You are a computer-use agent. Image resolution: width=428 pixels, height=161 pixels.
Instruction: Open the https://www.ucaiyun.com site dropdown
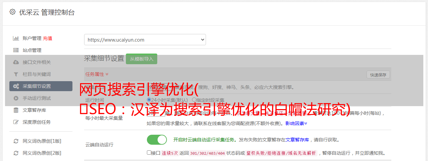[145, 40]
